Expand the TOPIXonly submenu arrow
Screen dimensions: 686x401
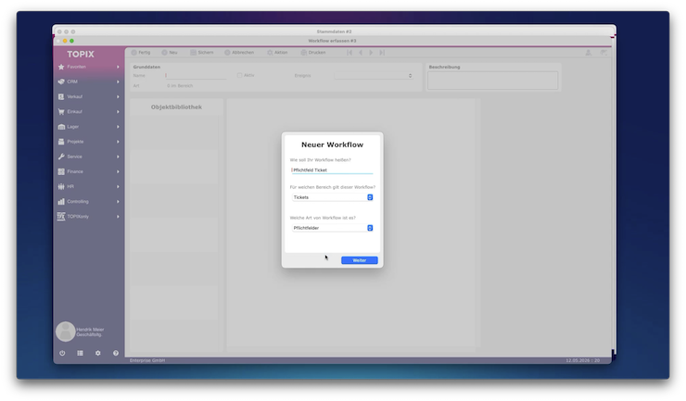coord(118,217)
